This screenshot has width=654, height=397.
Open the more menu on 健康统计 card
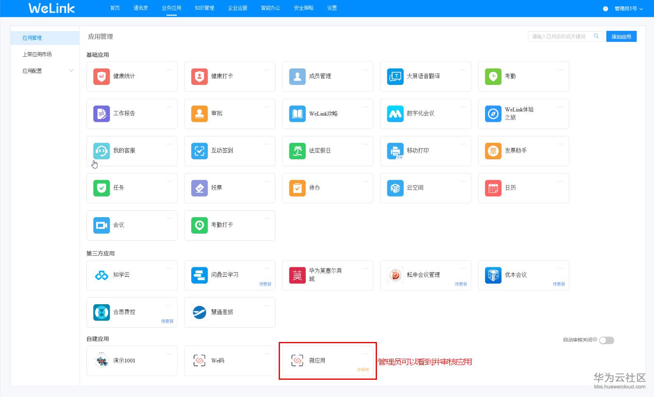click(x=169, y=70)
